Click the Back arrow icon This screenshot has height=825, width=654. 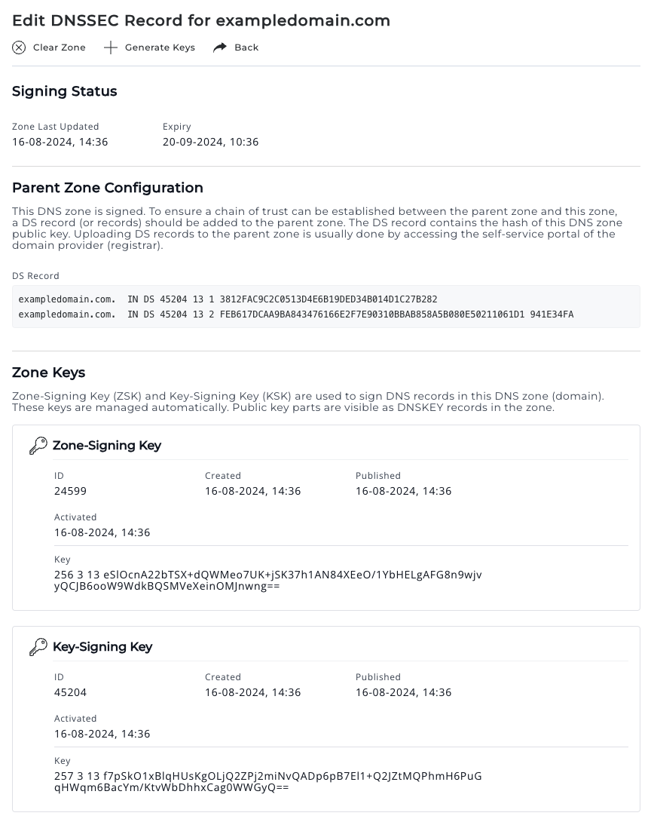[219, 47]
